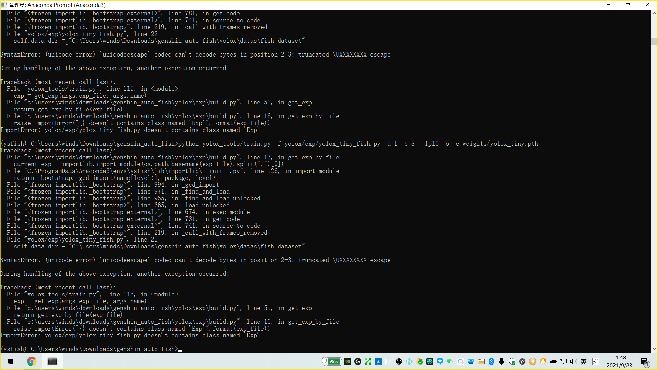Click the console scrollbar up arrow
The image size is (658, 370).
(x=654, y=13)
